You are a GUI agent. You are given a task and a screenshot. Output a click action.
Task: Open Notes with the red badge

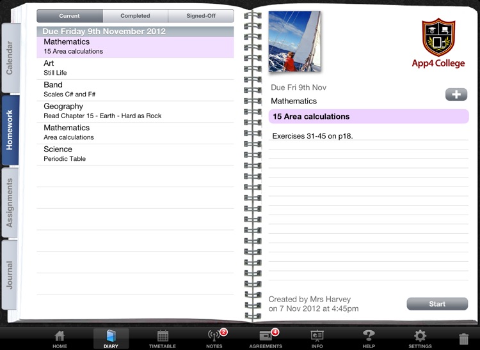click(x=214, y=338)
